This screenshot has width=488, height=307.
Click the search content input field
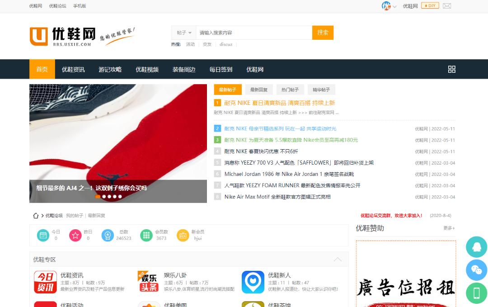[253, 33]
